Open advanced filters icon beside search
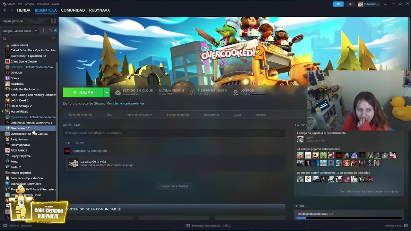The height and width of the screenshot is (231, 411). pos(53,39)
